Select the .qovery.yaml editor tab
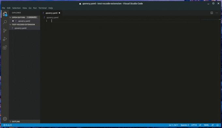 [x=51, y=13]
